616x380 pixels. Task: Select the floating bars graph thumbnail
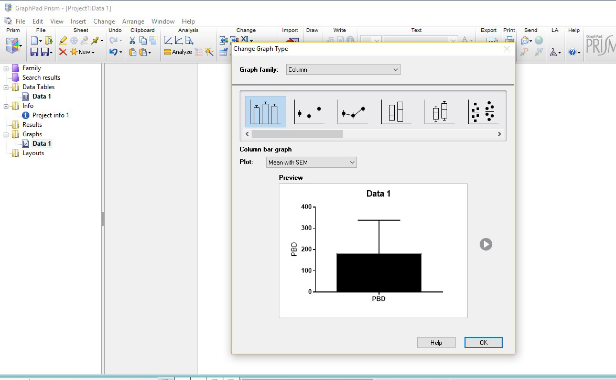tap(396, 112)
